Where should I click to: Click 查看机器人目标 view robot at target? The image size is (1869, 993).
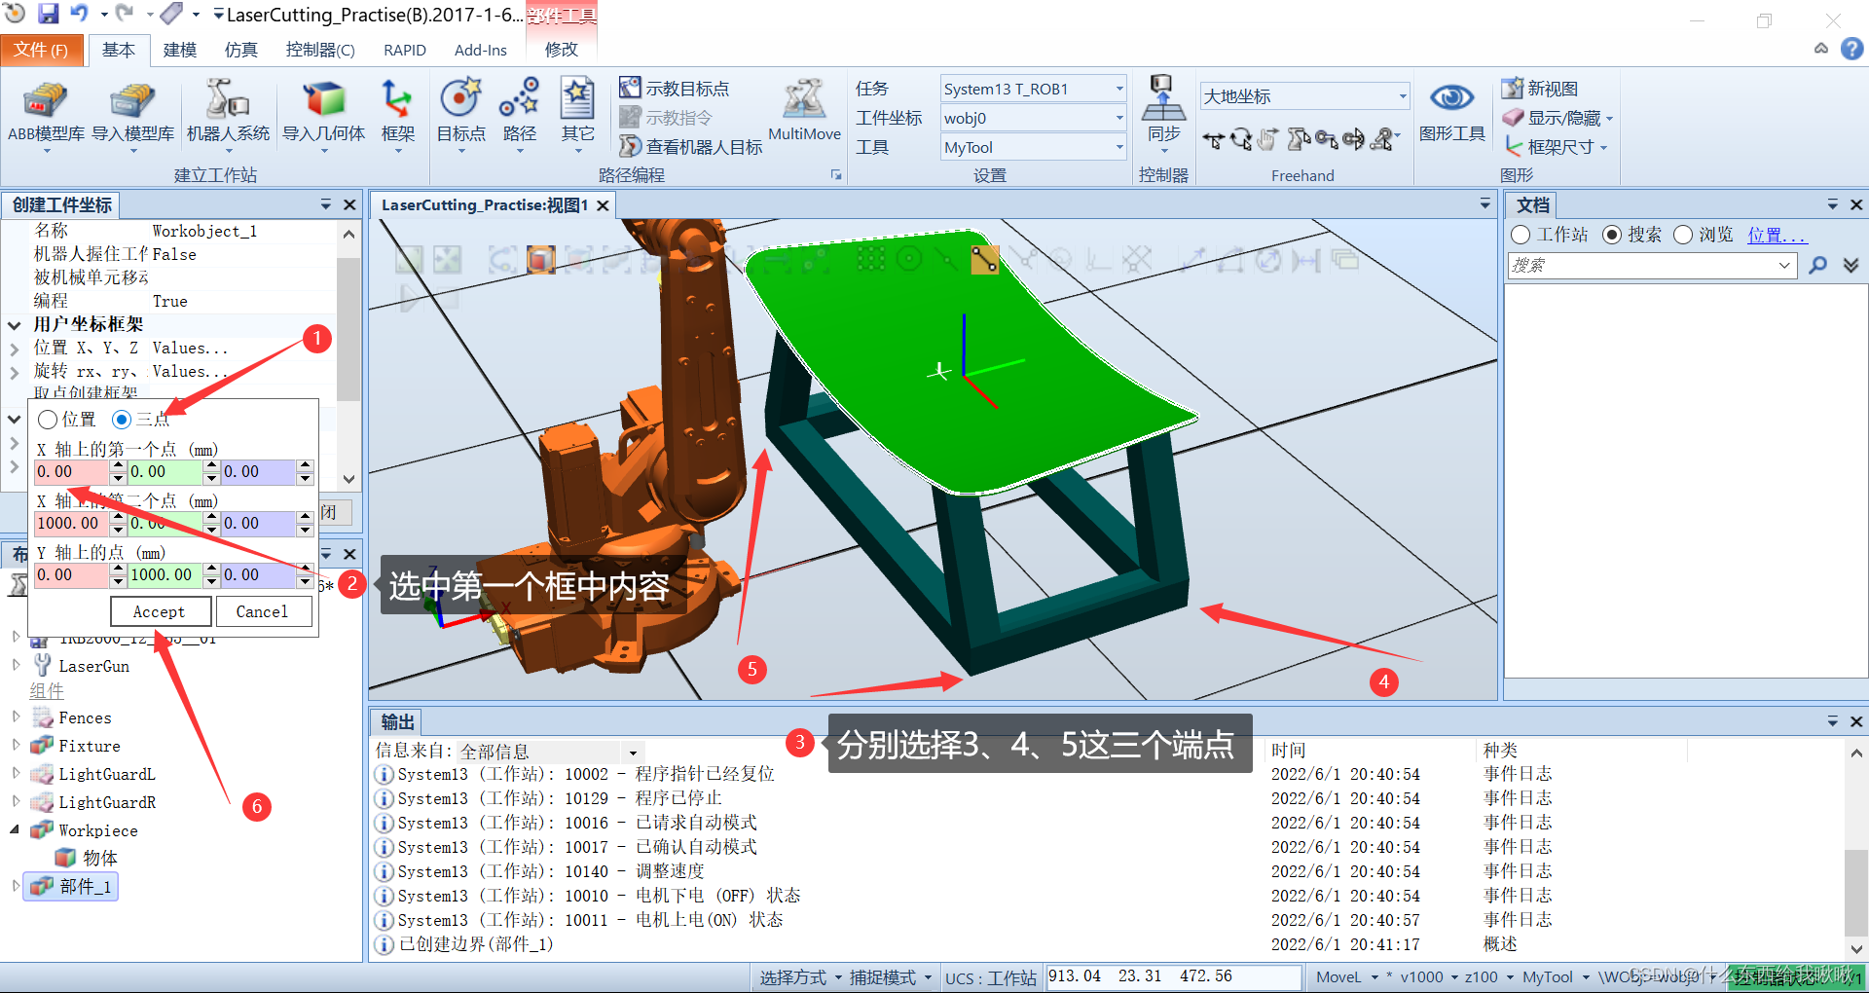(691, 147)
